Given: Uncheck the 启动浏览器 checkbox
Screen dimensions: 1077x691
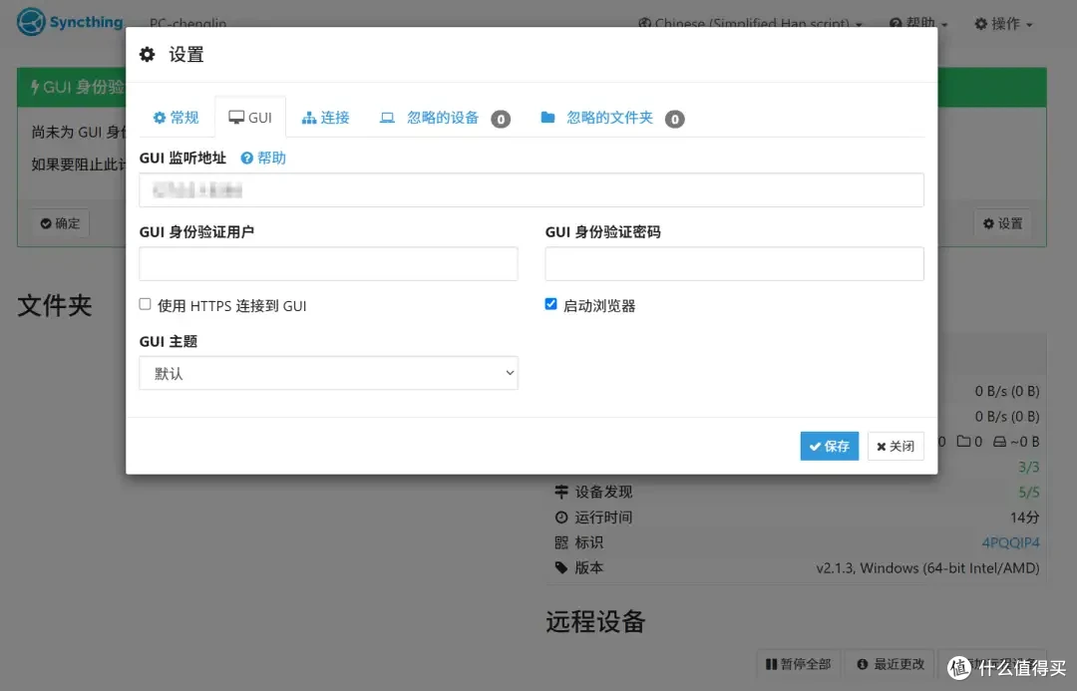Looking at the screenshot, I should pos(550,304).
